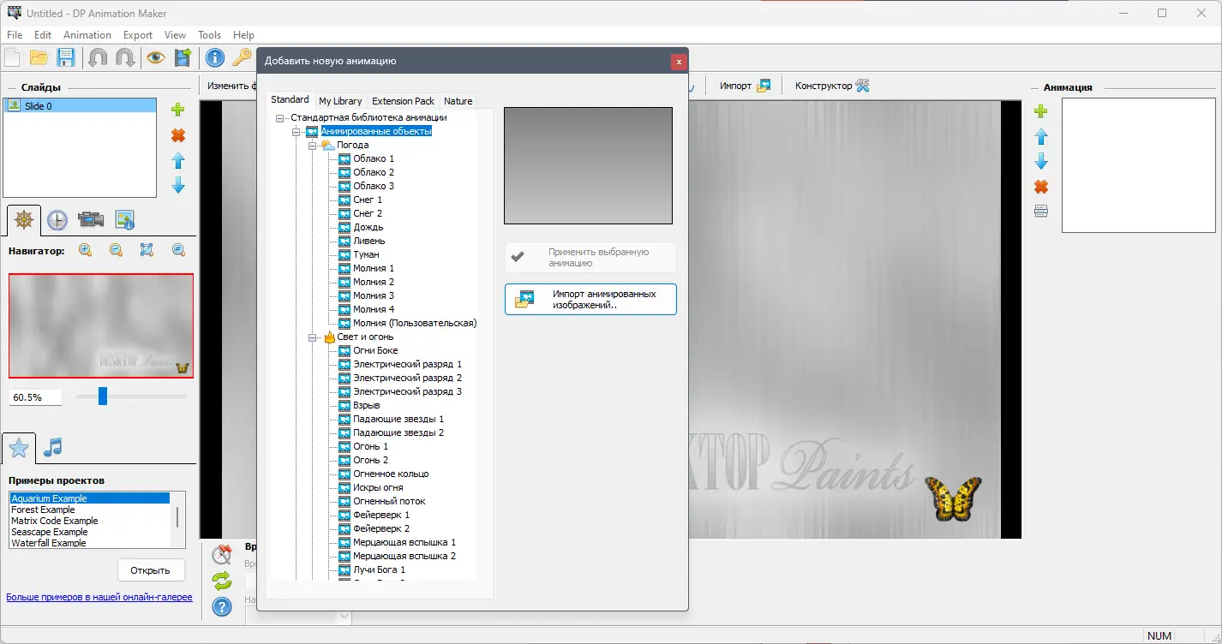The image size is (1222, 644).
Task: Close the Добавить новую анимацию dialog
Action: (679, 62)
